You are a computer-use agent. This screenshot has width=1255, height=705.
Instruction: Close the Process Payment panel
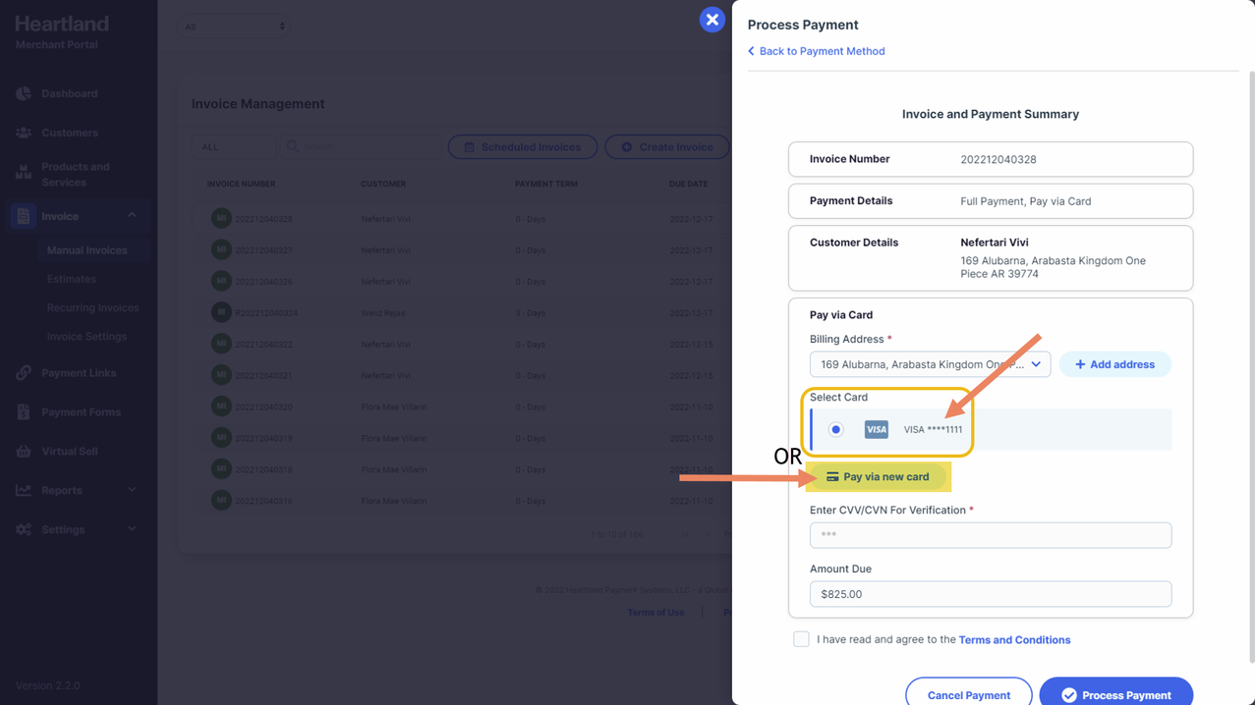click(x=712, y=20)
